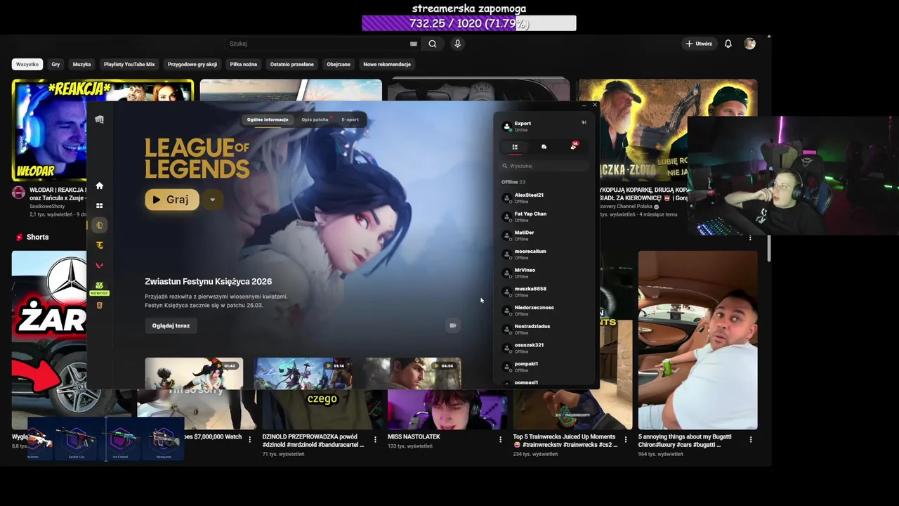This screenshot has height=506, width=899.
Task: Select the Nowe rekomendacje chip
Action: (387, 64)
